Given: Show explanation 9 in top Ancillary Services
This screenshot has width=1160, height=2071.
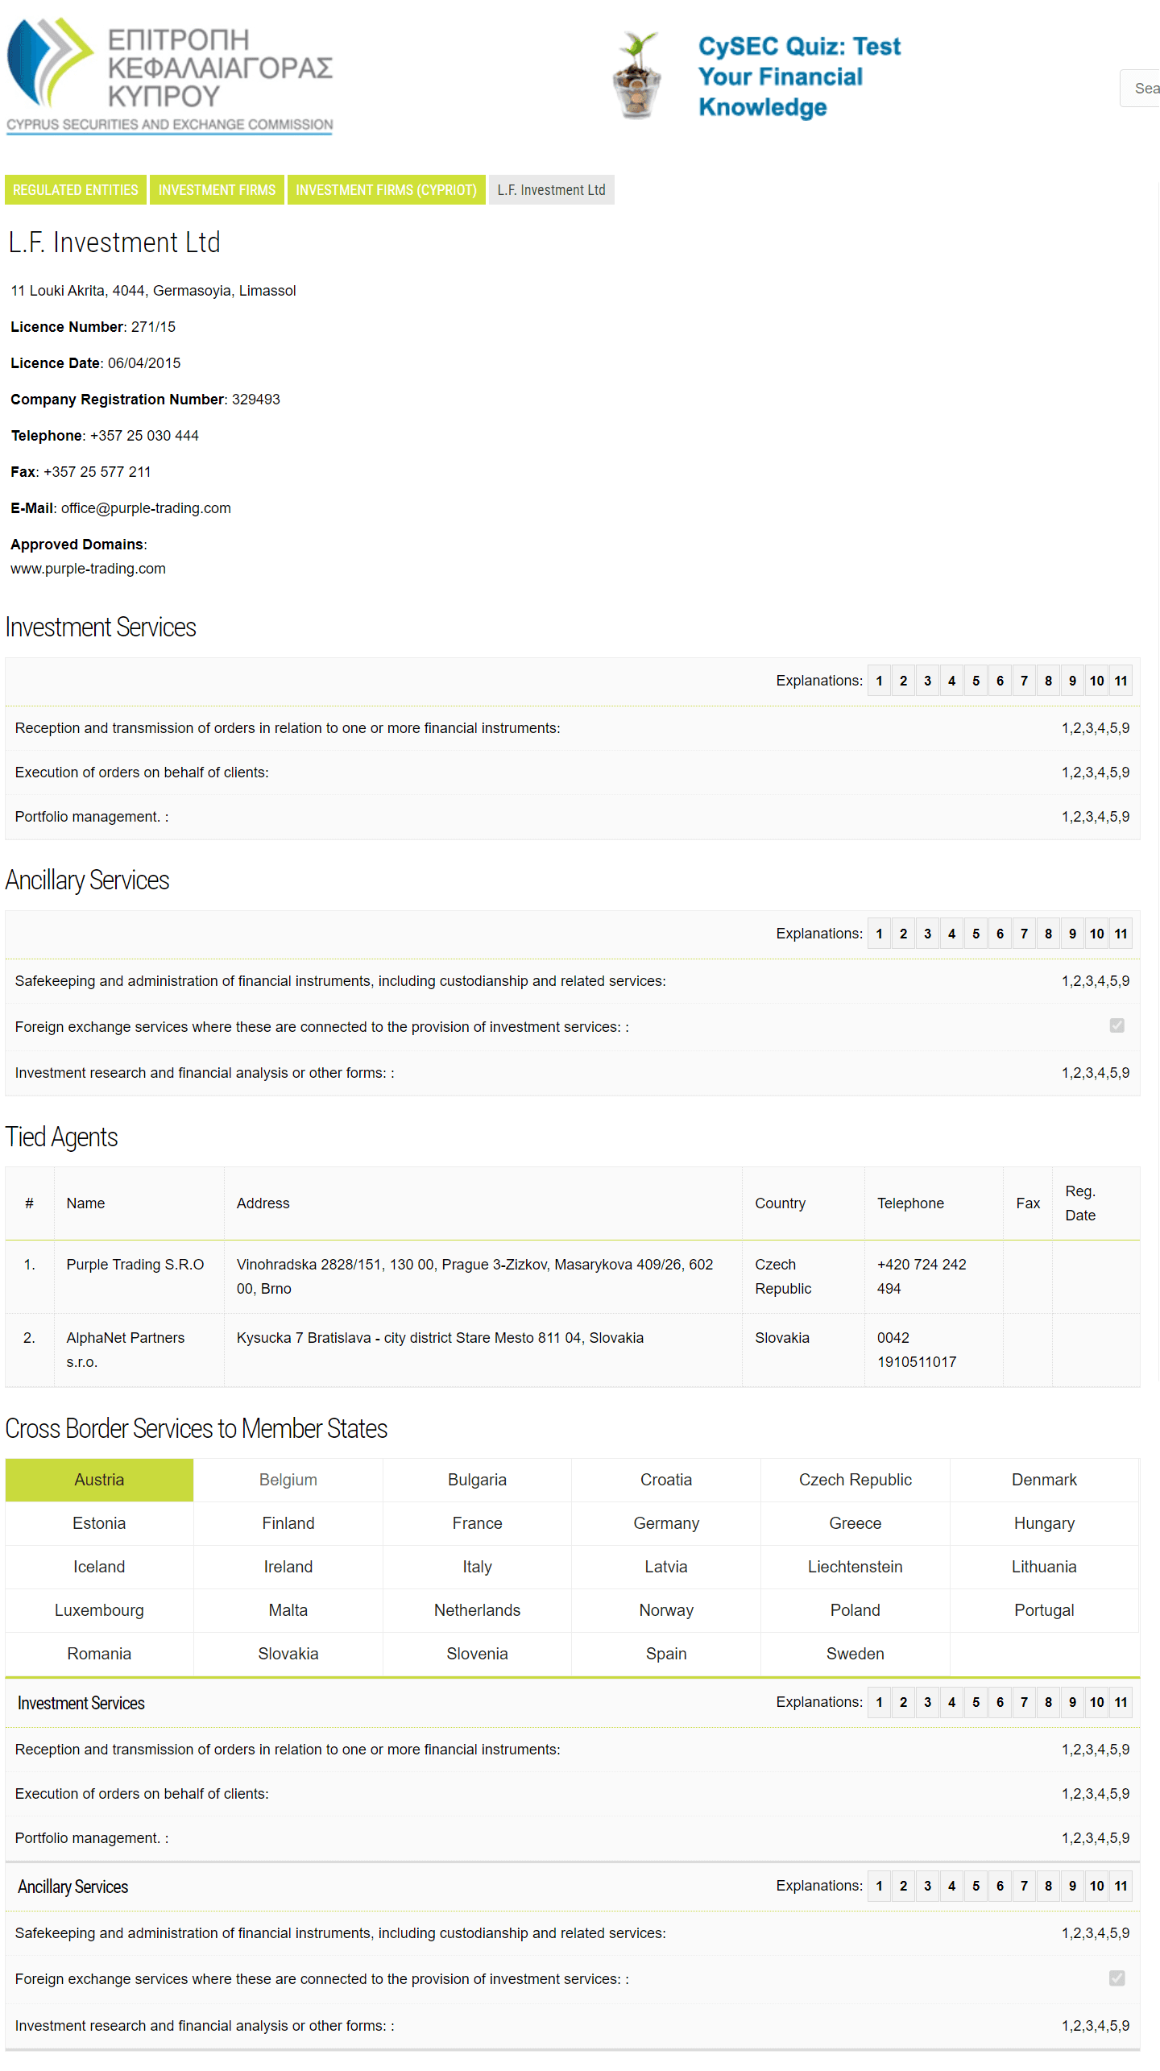Looking at the screenshot, I should click(1072, 934).
